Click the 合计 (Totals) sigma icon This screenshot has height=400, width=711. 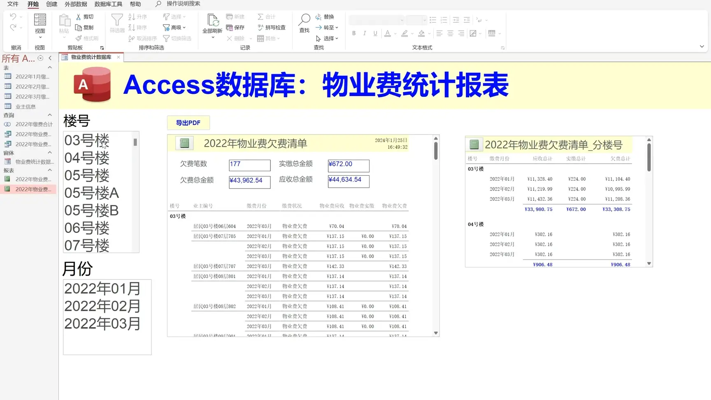pyautogui.click(x=260, y=17)
